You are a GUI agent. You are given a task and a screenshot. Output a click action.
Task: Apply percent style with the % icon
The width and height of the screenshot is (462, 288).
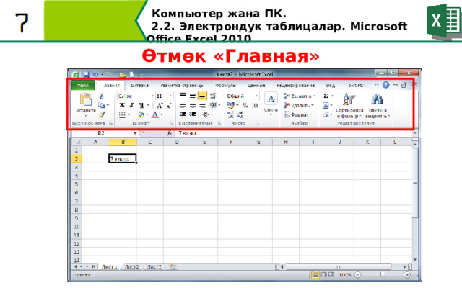(x=245, y=105)
